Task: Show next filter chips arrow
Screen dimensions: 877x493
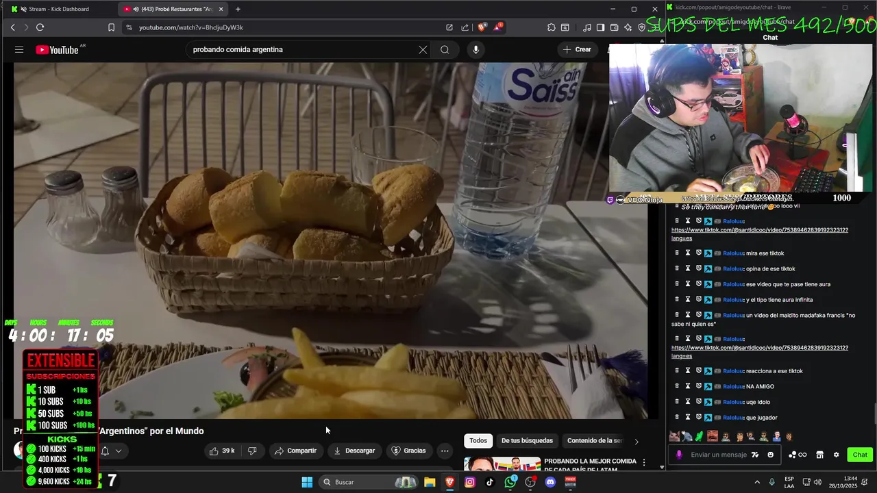Action: (636, 441)
